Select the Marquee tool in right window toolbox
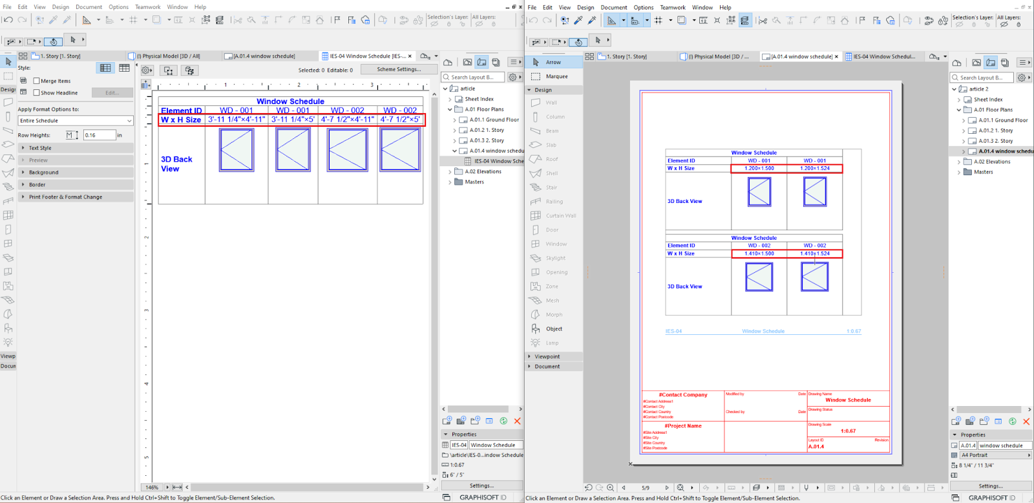This screenshot has width=1034, height=503. click(554, 76)
